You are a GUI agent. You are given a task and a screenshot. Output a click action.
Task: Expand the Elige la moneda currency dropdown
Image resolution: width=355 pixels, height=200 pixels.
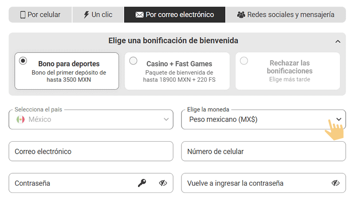[339, 120]
